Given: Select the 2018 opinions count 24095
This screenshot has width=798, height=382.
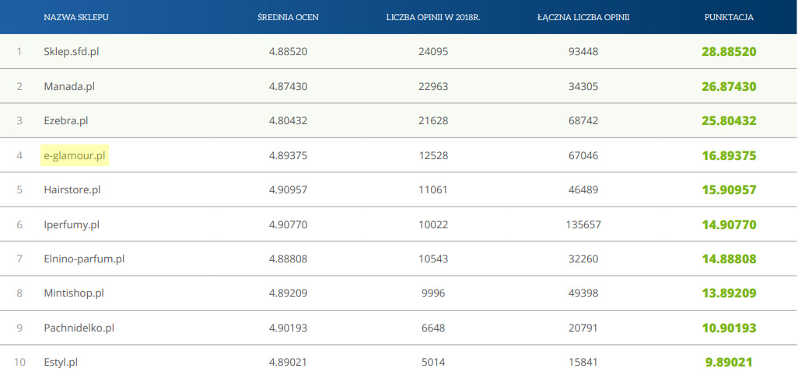Looking at the screenshot, I should [433, 52].
